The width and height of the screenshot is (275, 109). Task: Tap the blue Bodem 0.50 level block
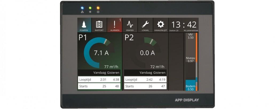pos(190,86)
